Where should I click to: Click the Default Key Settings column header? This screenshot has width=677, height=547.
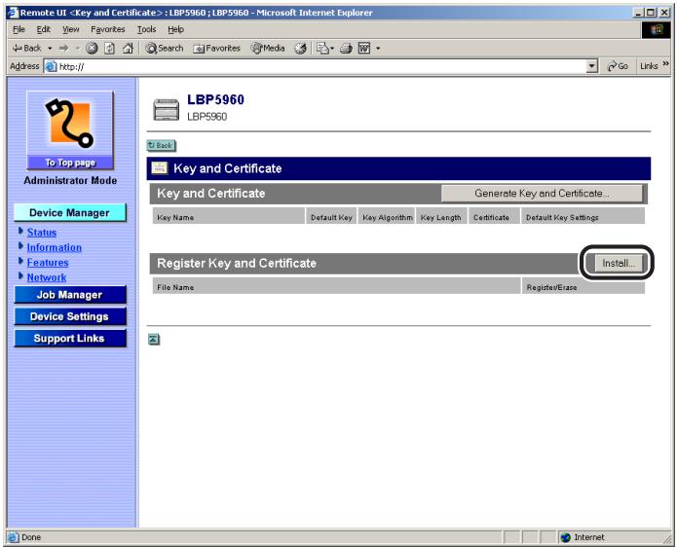tap(583, 217)
